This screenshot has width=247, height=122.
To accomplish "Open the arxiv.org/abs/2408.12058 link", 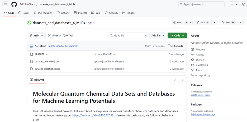I will click(93, 115).
